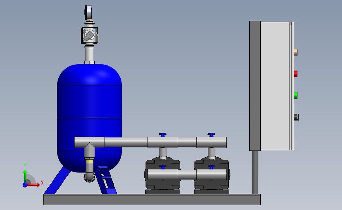Pick the green indicator light on the cabinet
The image size is (342, 210).
(x=296, y=95)
